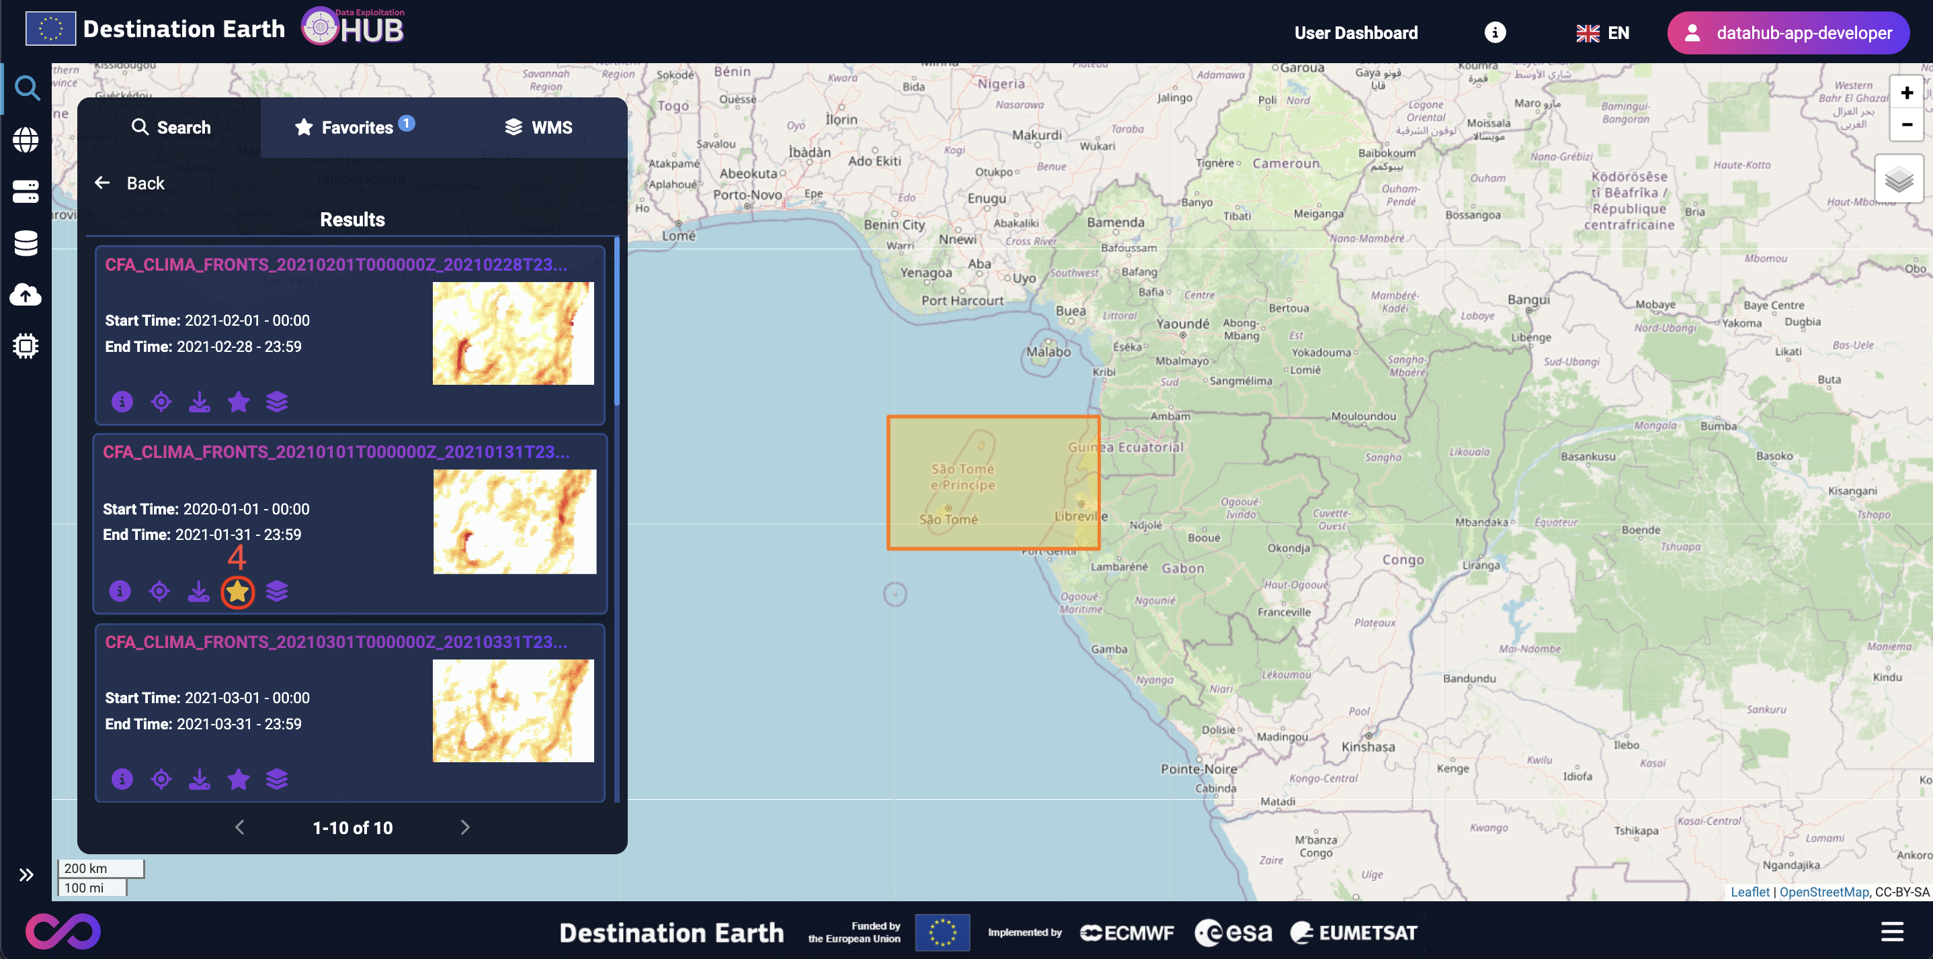This screenshot has width=1933, height=959.
Task: Add the 20210201 FRONTS result to favorites
Action: 239,402
